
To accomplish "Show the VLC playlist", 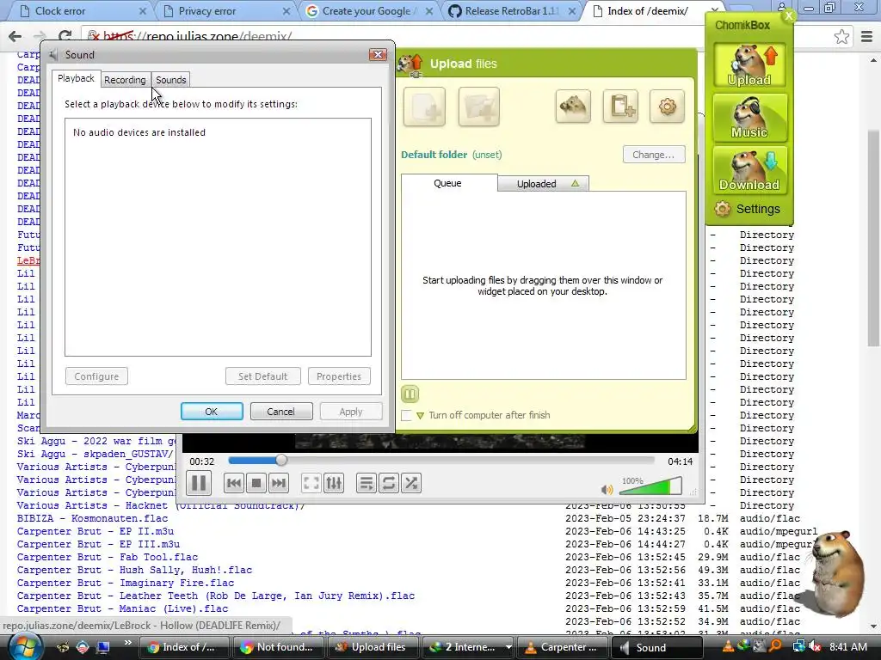I will [366, 483].
